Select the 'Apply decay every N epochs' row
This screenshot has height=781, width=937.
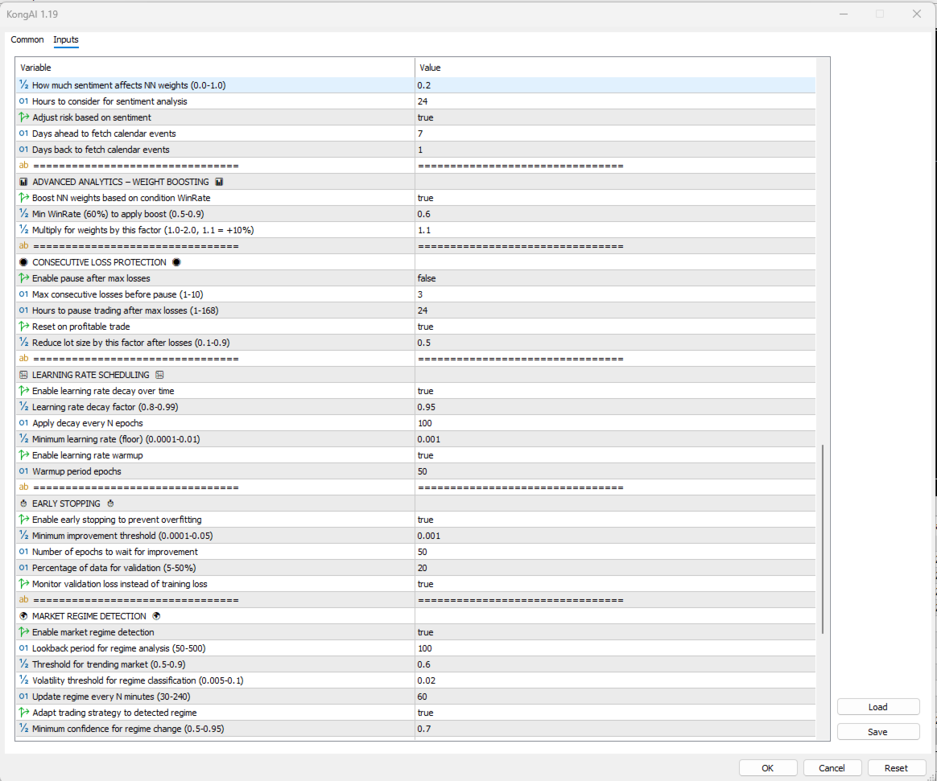pos(416,423)
